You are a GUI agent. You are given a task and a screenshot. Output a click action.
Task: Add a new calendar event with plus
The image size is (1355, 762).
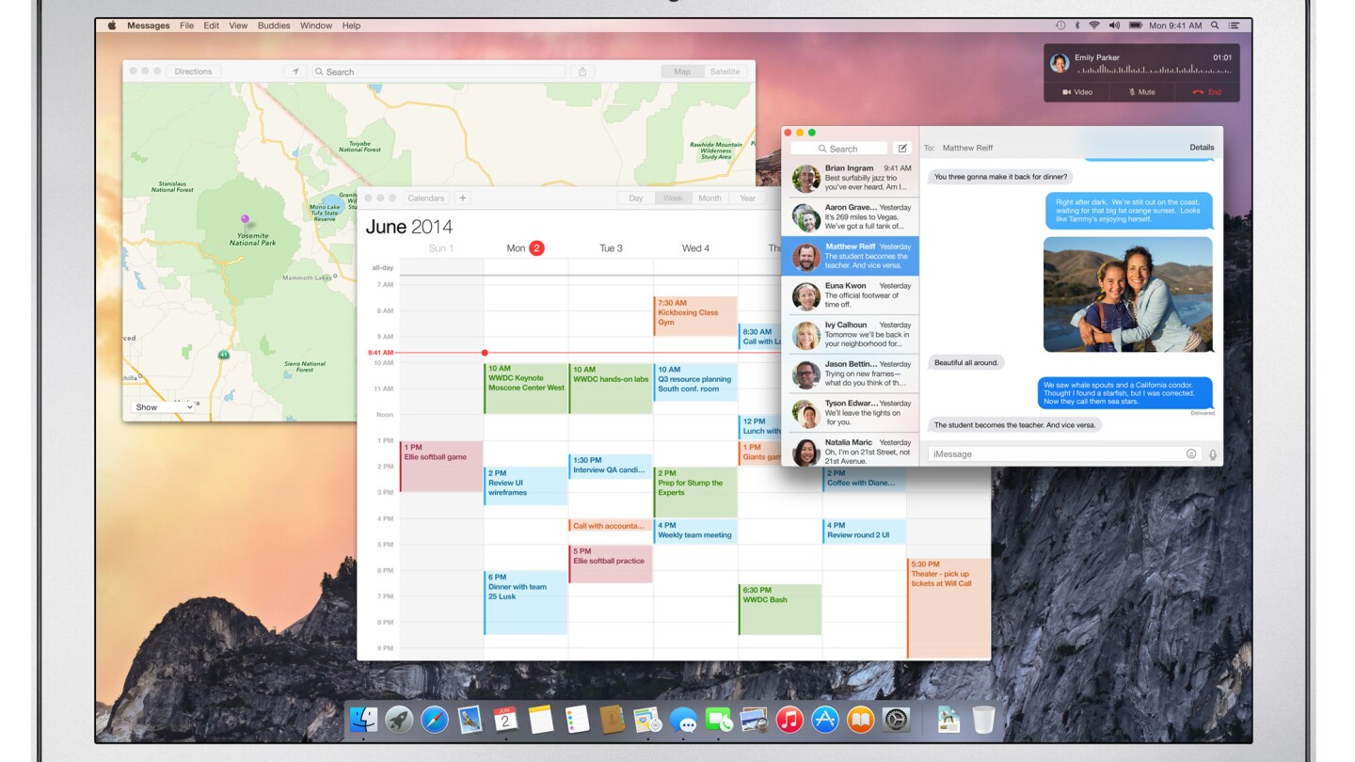[x=462, y=198]
